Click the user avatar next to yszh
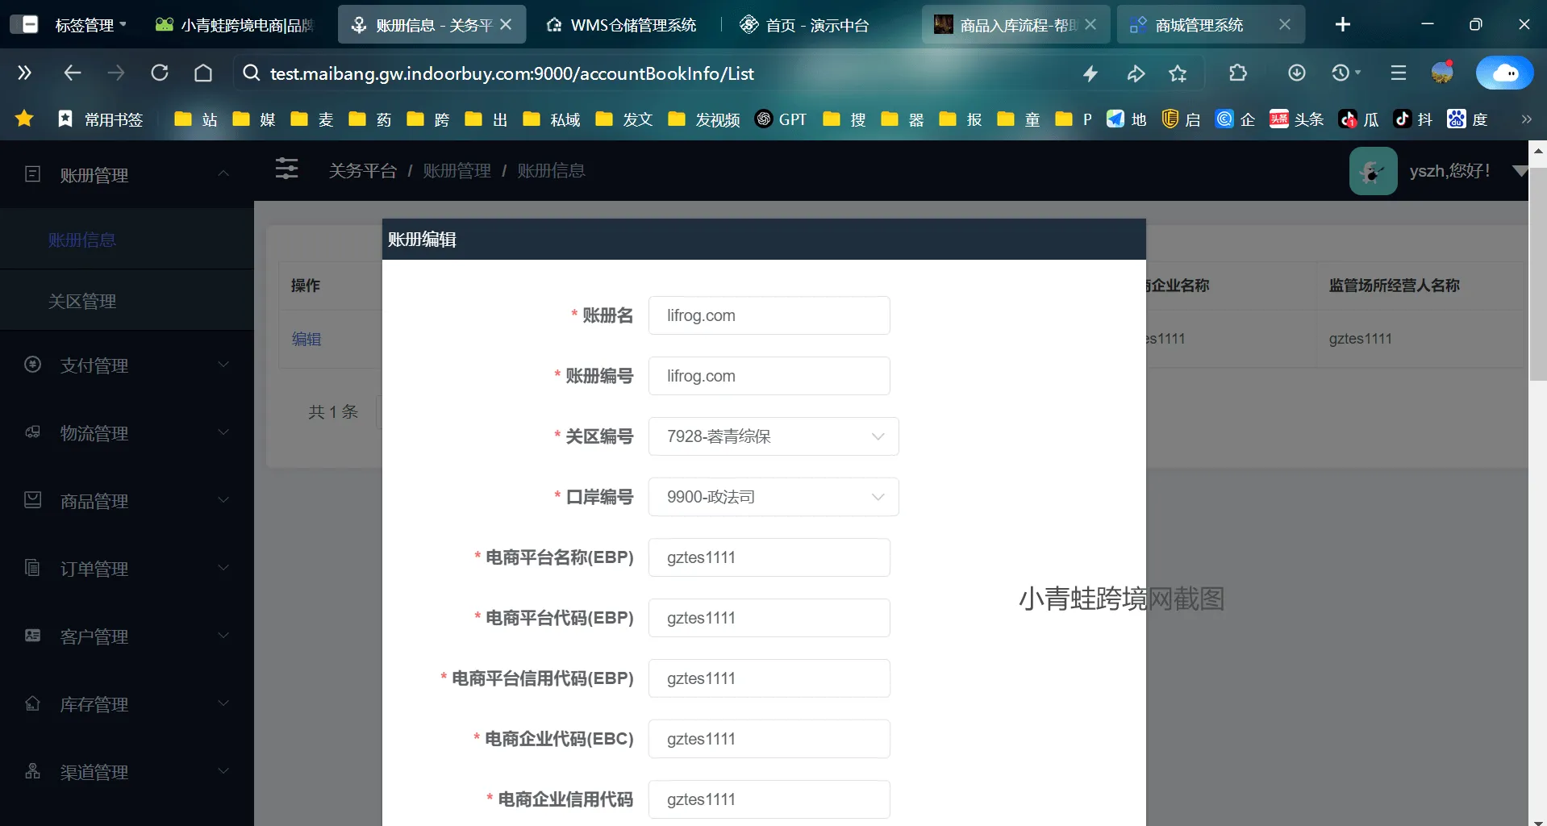The height and width of the screenshot is (826, 1547). 1373,171
